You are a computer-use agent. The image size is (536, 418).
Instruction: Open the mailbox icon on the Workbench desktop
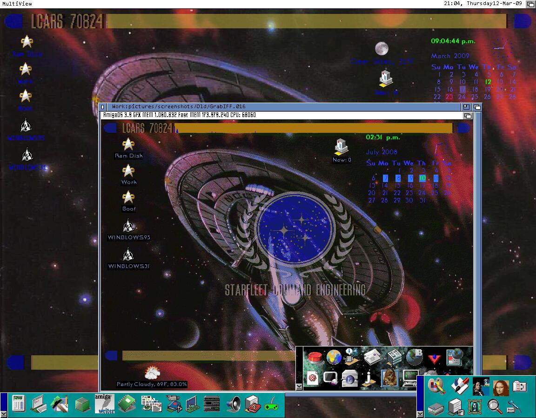386,78
